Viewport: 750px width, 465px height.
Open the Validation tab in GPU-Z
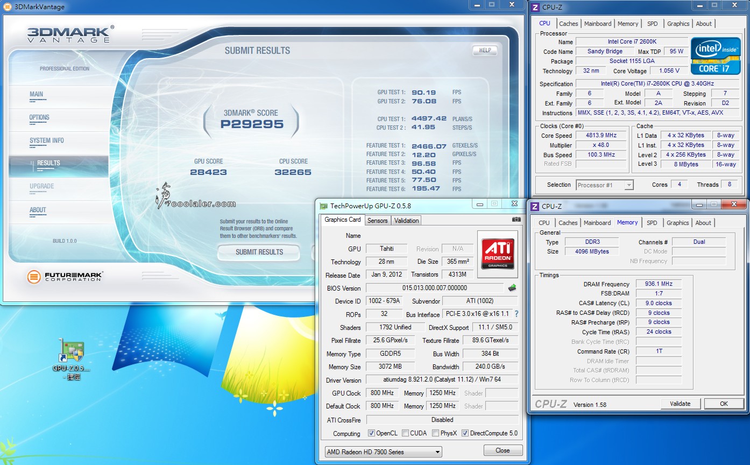pos(406,221)
